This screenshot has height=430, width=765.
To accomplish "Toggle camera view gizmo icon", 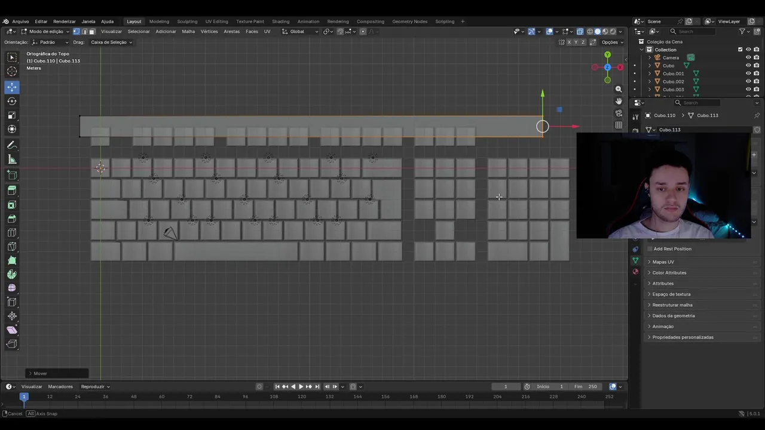I will pyautogui.click(x=619, y=113).
